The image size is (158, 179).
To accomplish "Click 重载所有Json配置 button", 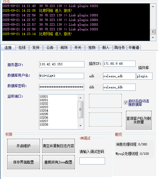I will click(x=58, y=162).
